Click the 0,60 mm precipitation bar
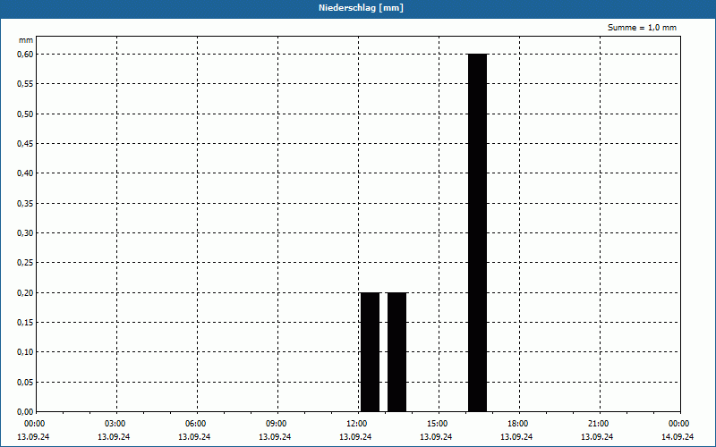 coord(478,232)
